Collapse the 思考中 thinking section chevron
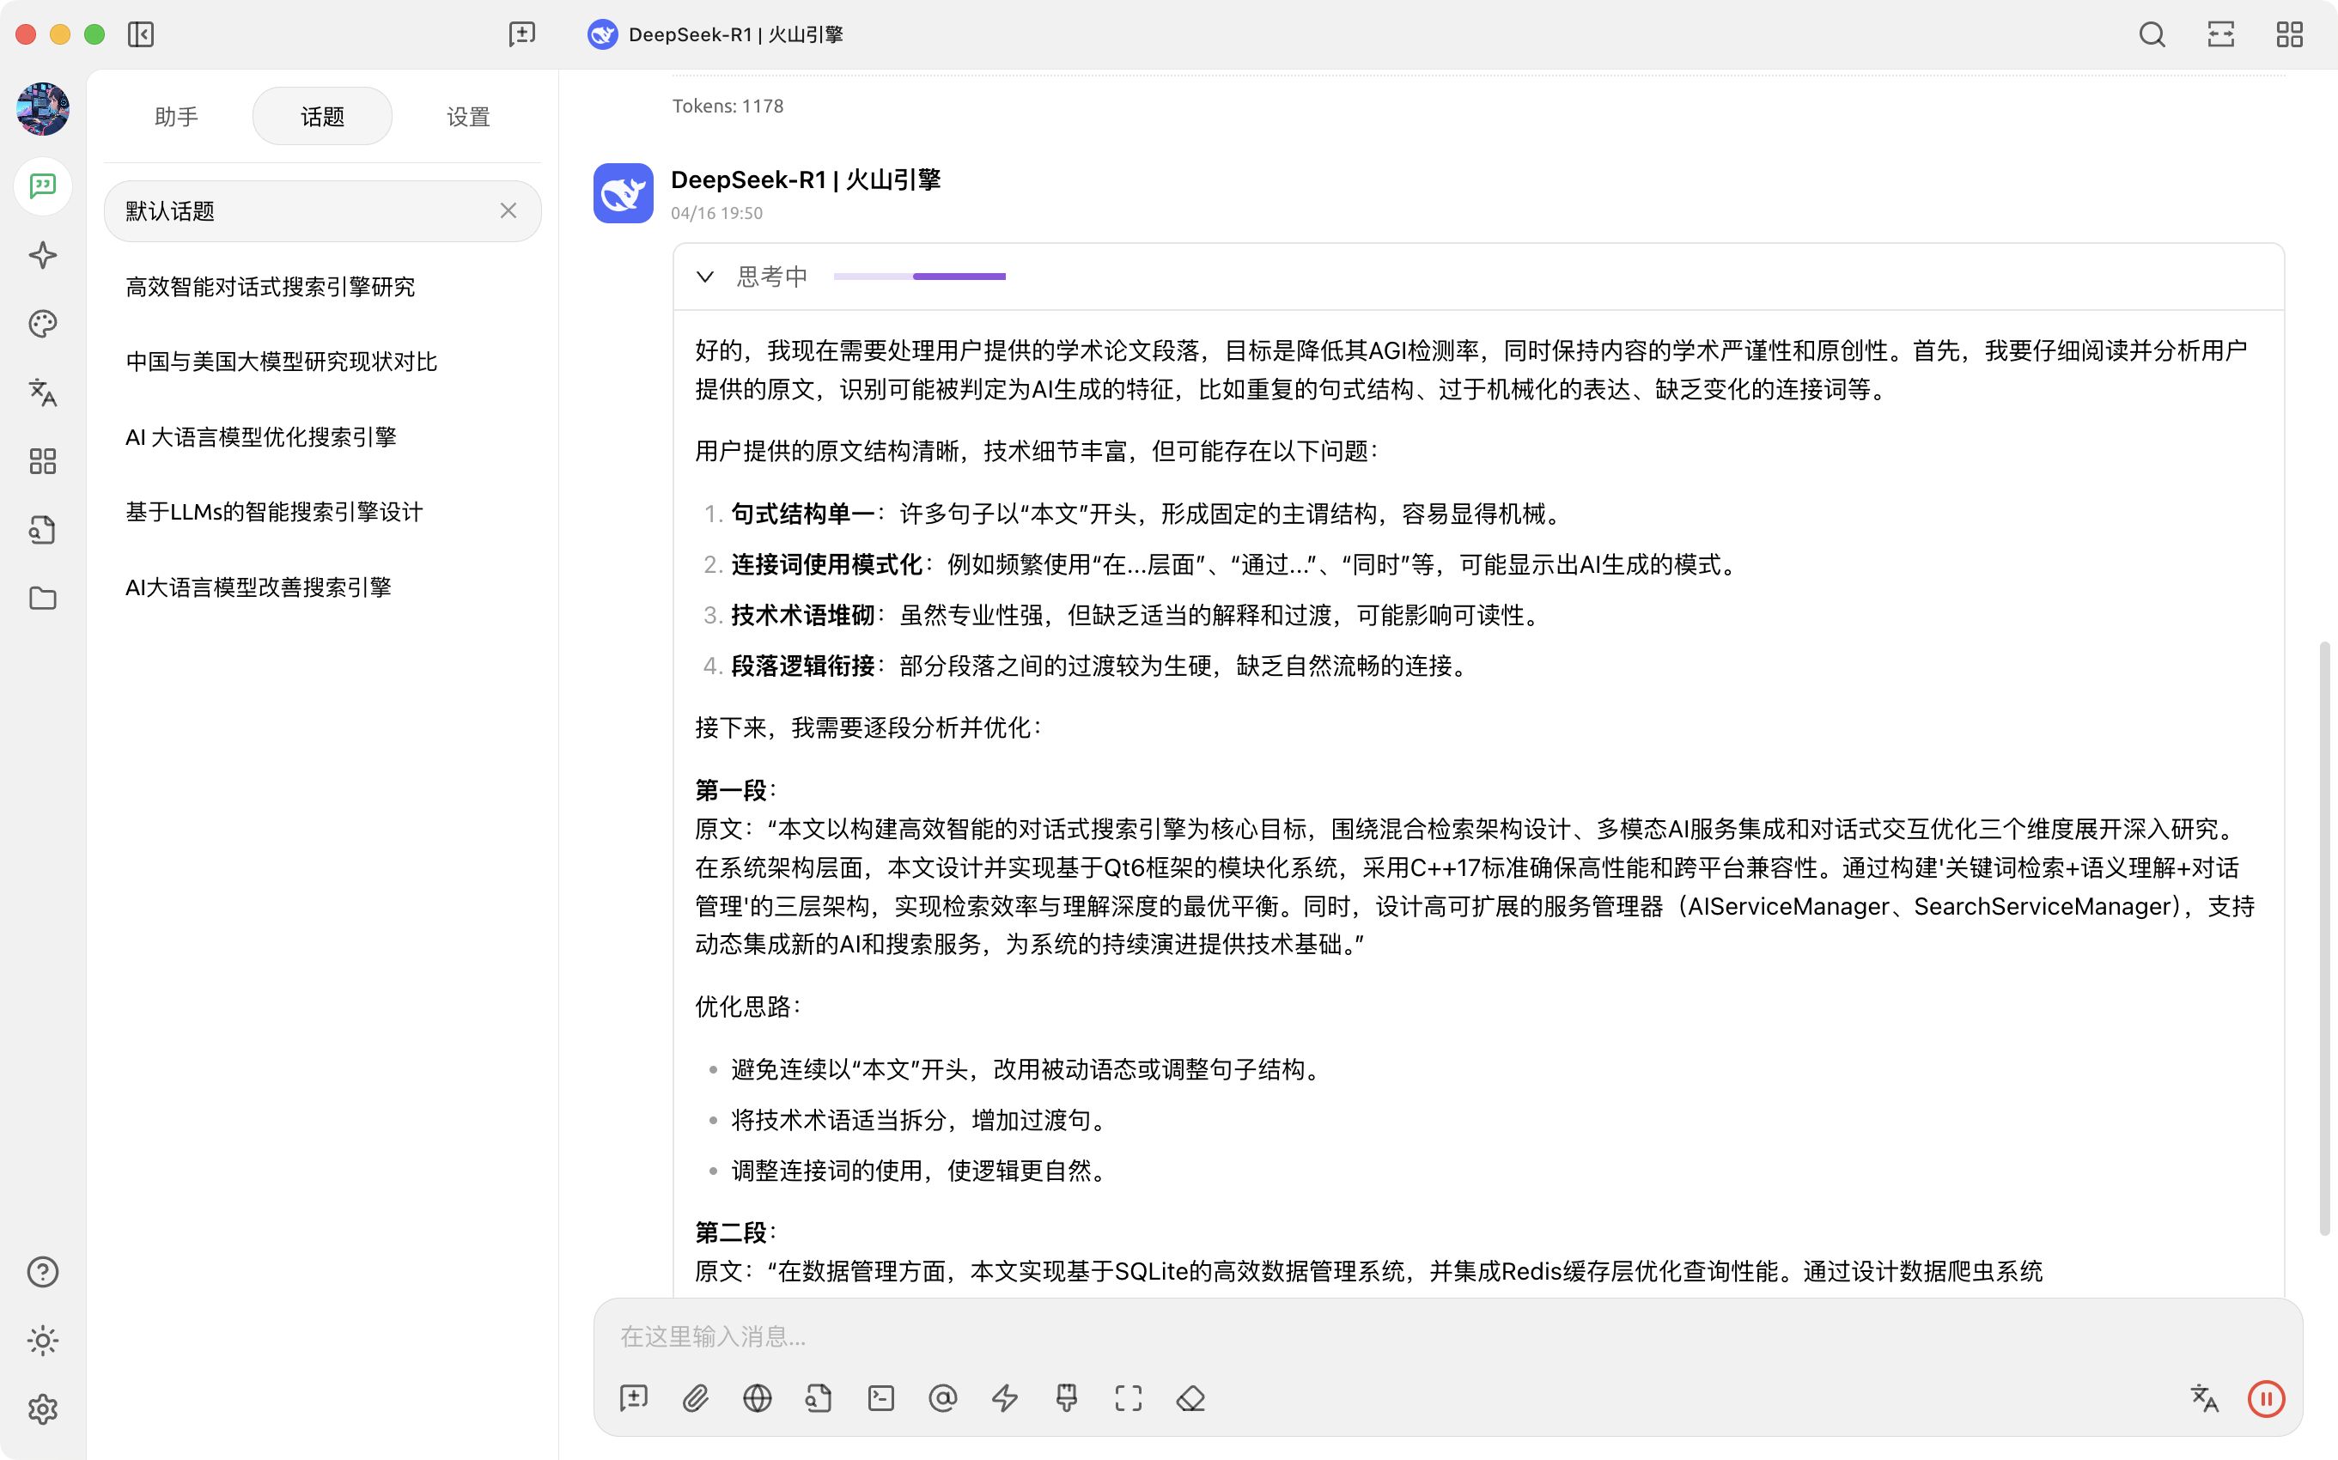The width and height of the screenshot is (2338, 1460). 705,277
